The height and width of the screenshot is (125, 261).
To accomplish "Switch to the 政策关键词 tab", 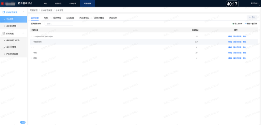I will (99, 18).
